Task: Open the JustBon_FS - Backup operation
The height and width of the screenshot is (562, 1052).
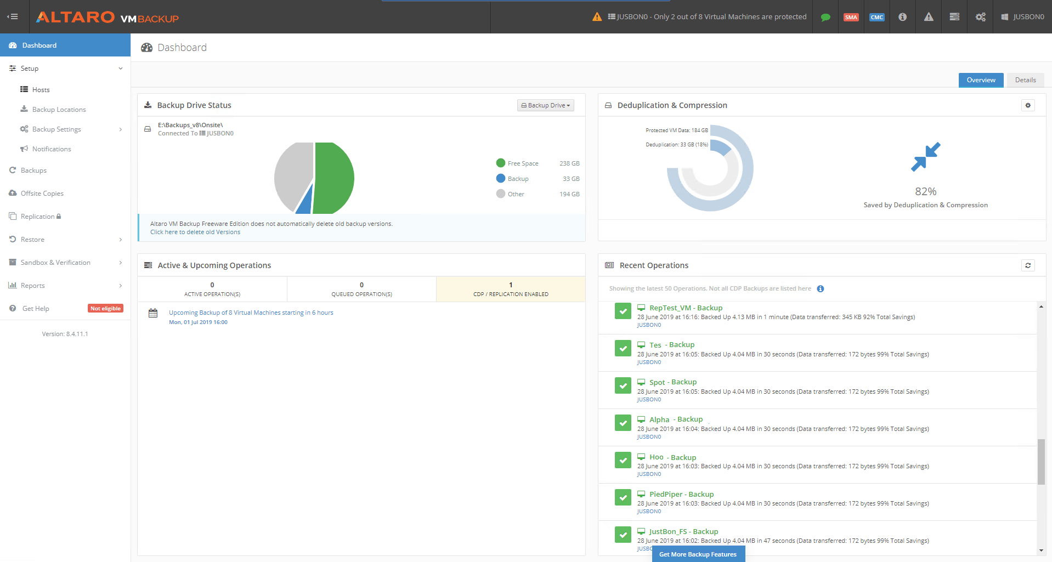Action: point(683,532)
